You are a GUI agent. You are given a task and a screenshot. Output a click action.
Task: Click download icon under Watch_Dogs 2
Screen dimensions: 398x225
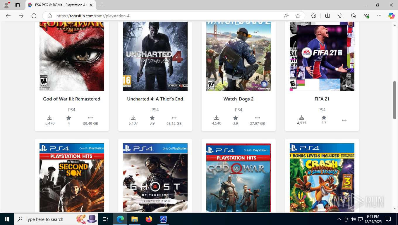217,118
